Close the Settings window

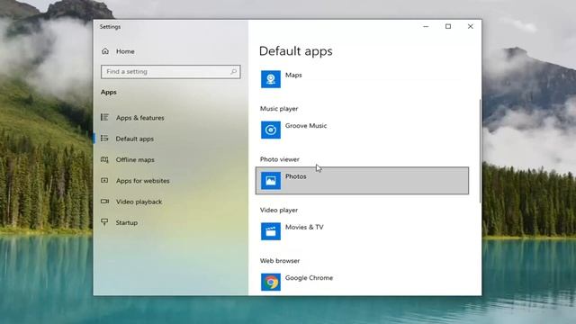pos(470,26)
